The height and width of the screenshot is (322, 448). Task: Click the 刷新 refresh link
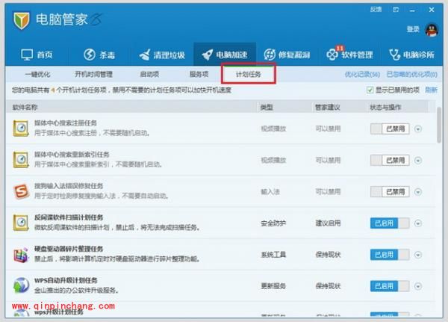[431, 90]
